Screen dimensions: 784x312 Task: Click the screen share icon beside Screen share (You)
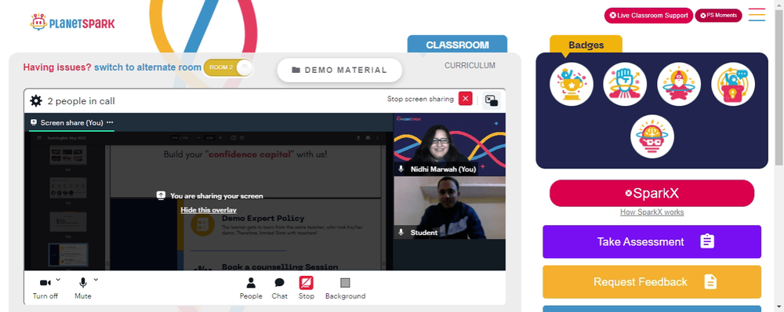click(34, 122)
